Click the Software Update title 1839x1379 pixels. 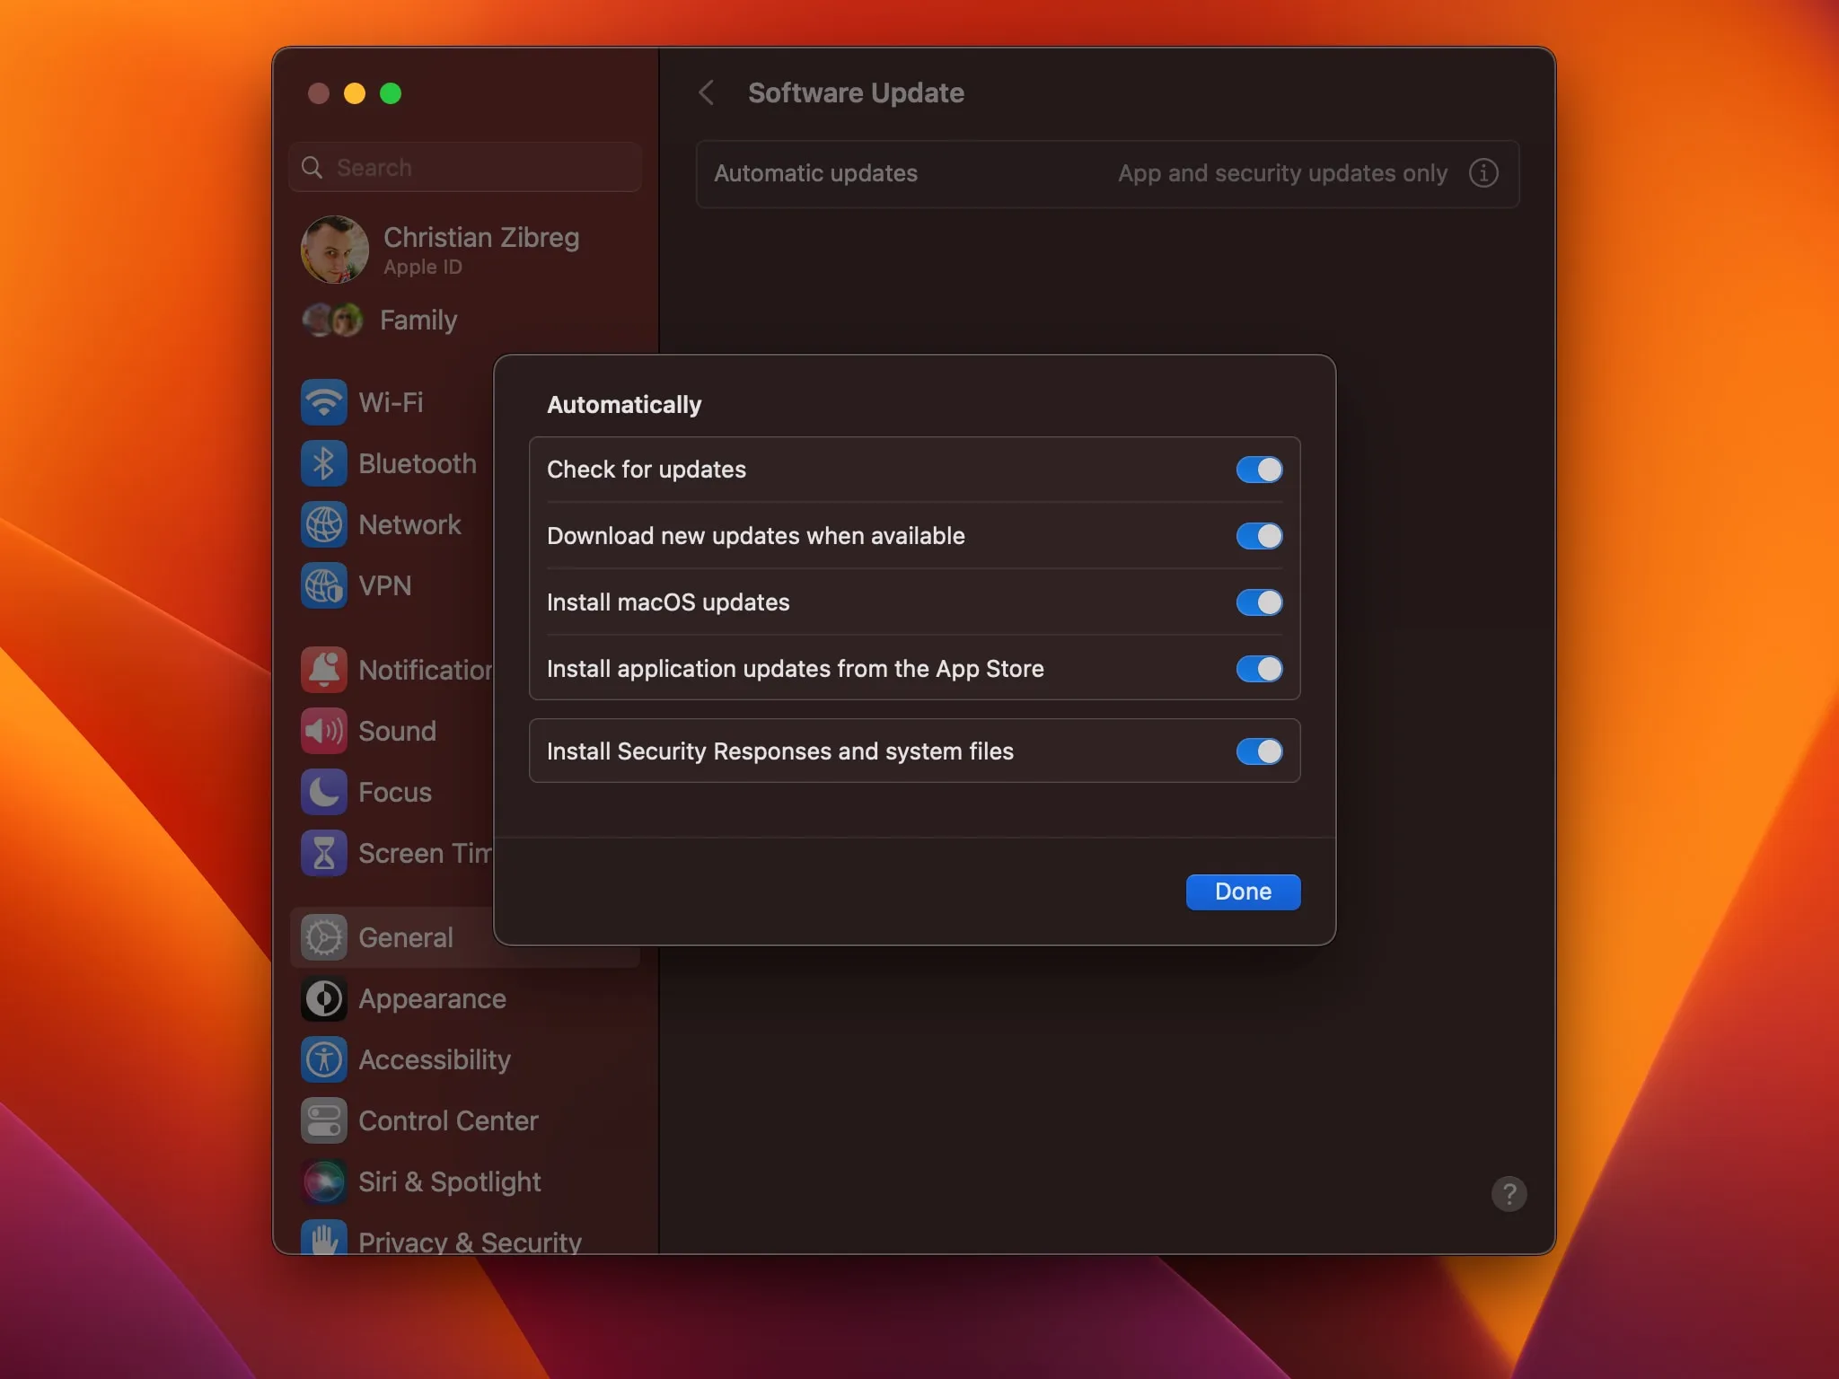tap(856, 92)
